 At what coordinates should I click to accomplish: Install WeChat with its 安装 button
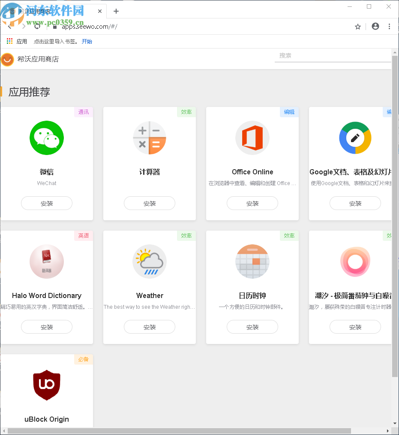tap(47, 204)
